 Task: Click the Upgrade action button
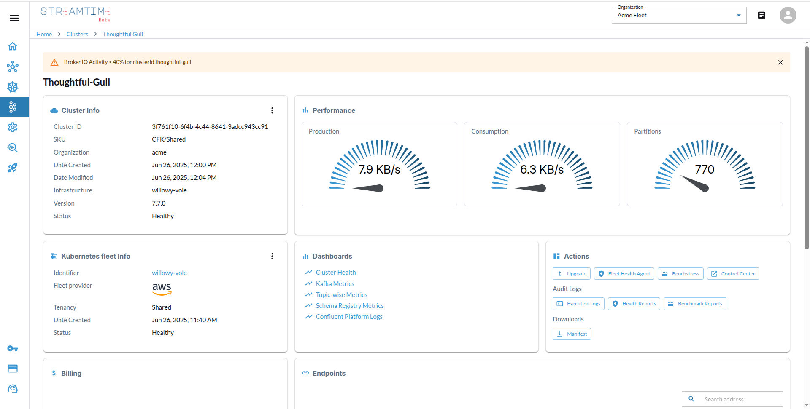[572, 274]
